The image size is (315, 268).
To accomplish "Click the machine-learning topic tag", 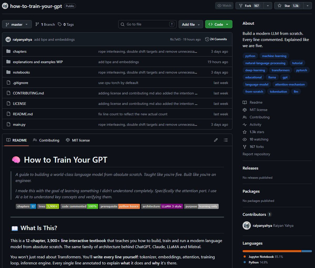I will pos(274,56).
